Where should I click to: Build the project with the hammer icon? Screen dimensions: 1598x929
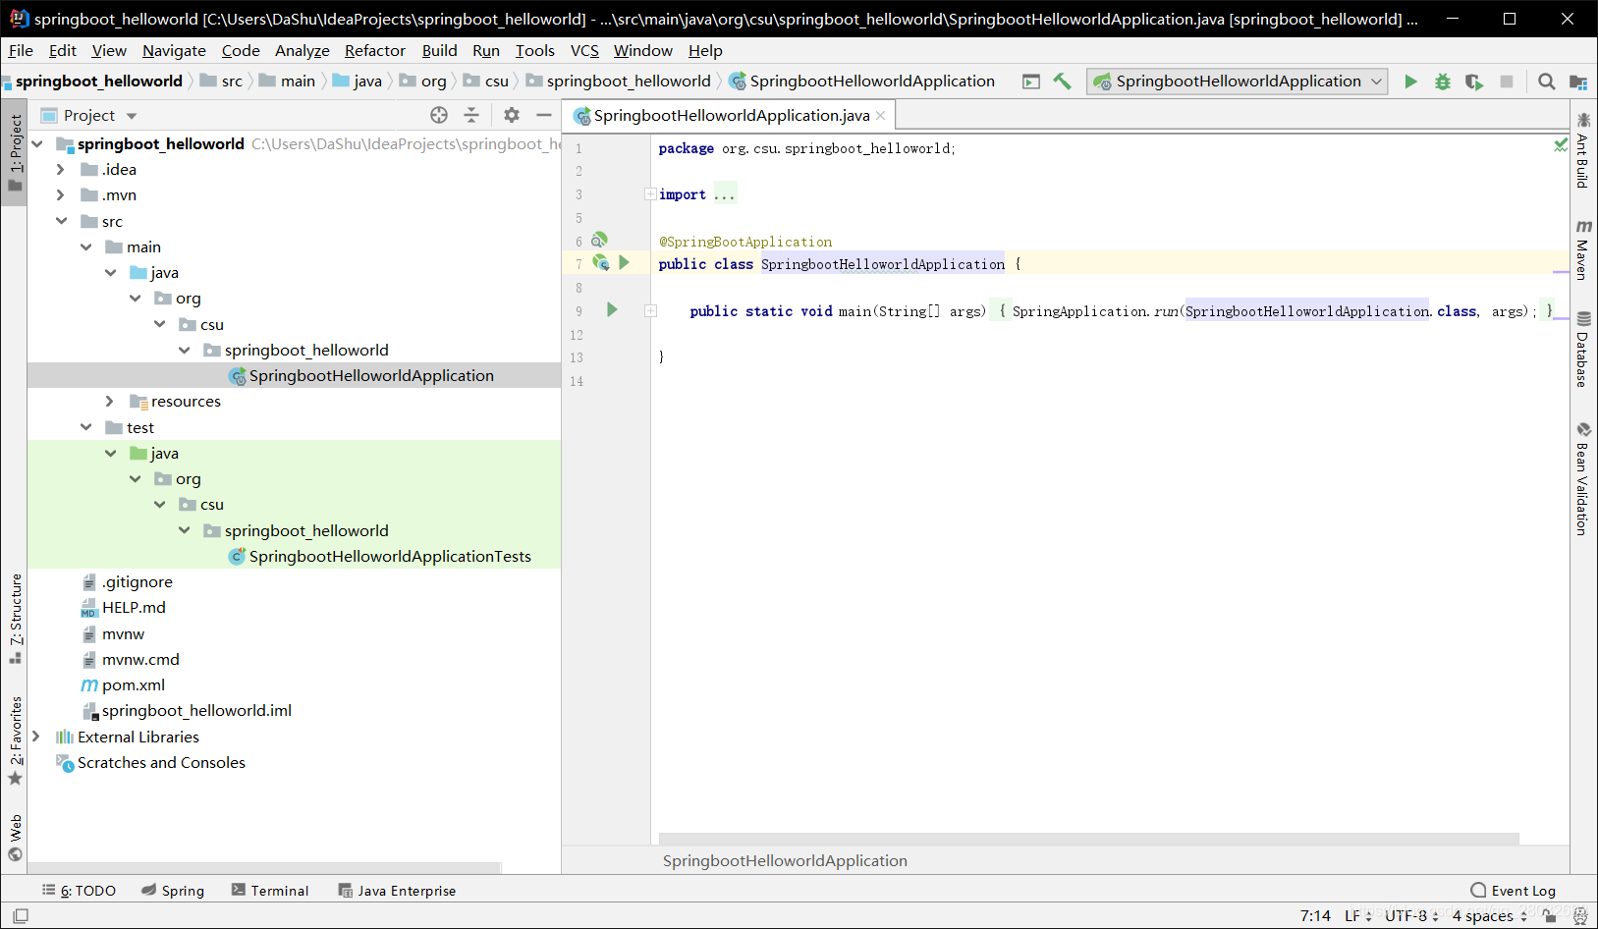1062,82
